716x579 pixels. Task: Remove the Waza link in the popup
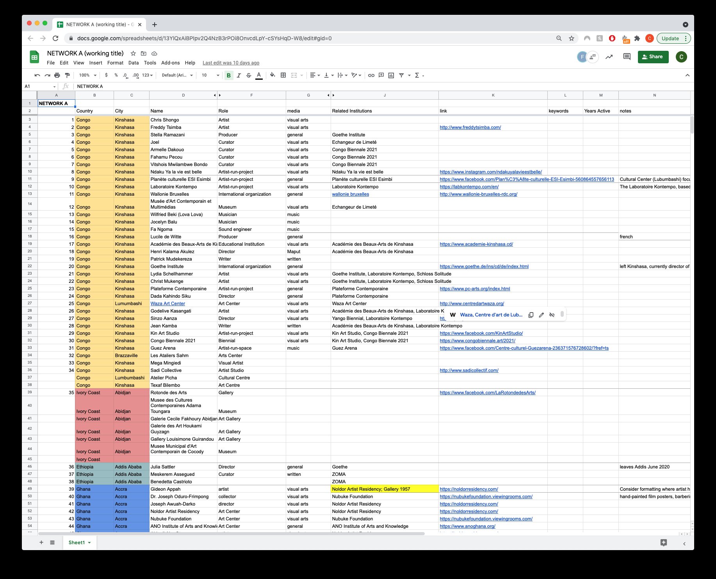point(552,315)
